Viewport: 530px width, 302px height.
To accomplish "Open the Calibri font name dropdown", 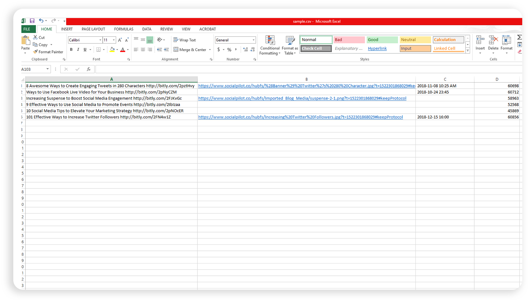I will pyautogui.click(x=100, y=40).
